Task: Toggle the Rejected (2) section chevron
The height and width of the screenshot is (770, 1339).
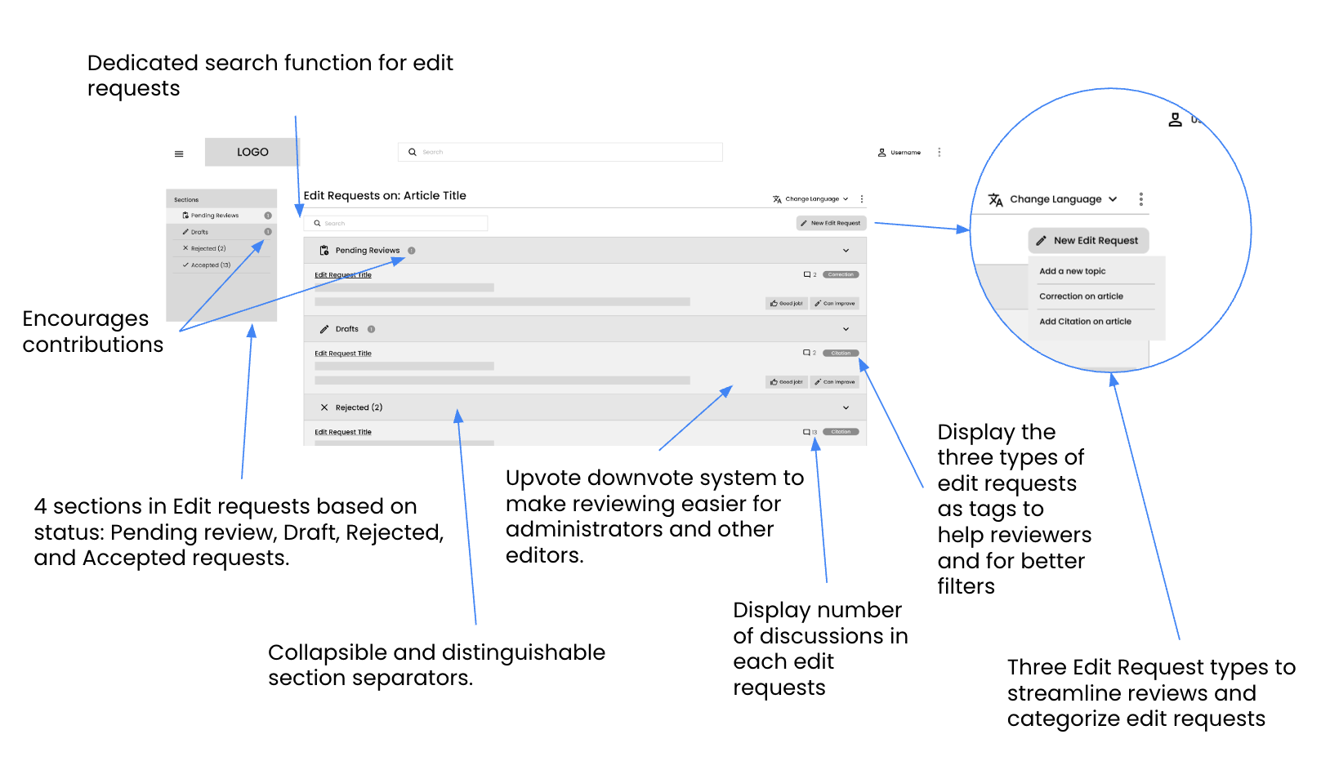Action: pyautogui.click(x=846, y=407)
